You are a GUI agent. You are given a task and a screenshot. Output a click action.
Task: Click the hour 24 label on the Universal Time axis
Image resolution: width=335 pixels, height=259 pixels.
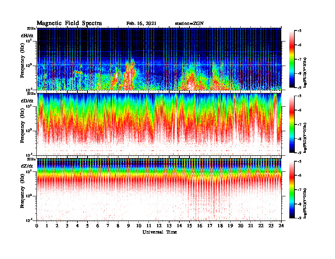[281, 226]
